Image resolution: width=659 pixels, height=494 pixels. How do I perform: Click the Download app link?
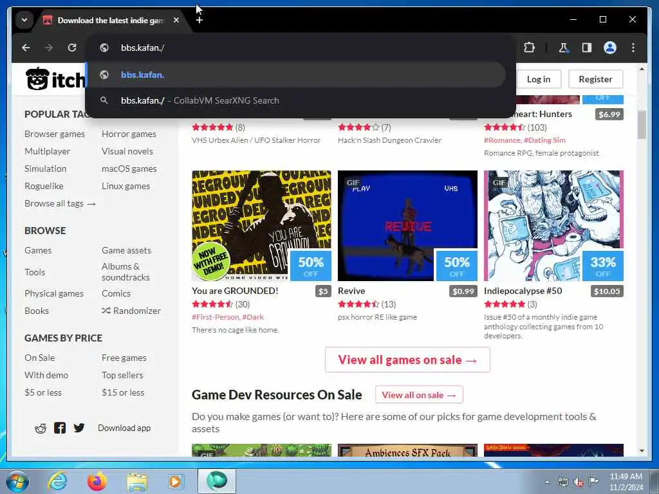click(124, 428)
